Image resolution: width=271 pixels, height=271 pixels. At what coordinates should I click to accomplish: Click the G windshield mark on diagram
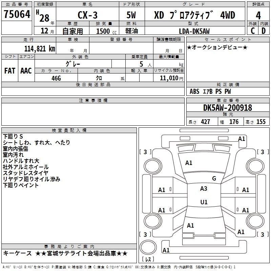click(x=214, y=178)
